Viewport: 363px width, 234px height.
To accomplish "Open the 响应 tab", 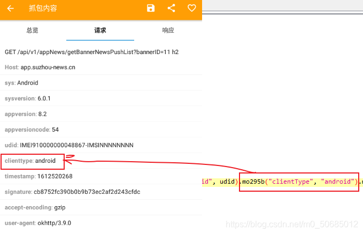I will 168,31.
